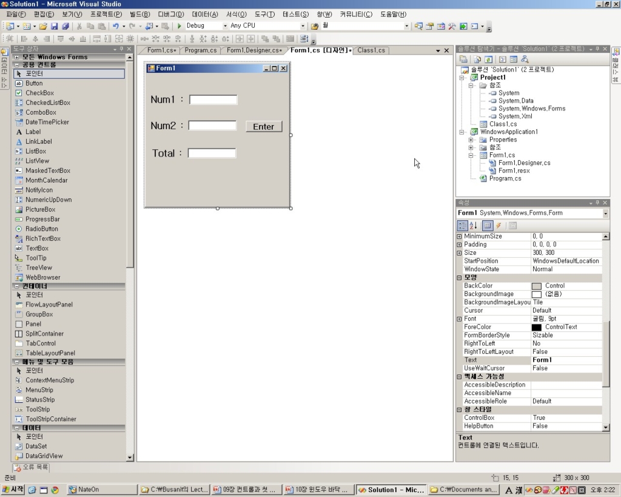This screenshot has width=621, height=497.
Task: Click the BackColor Control color swatch
Action: coord(536,286)
